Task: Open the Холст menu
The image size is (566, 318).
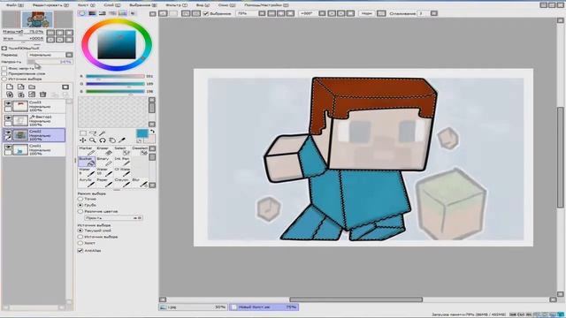Action: coord(87,5)
